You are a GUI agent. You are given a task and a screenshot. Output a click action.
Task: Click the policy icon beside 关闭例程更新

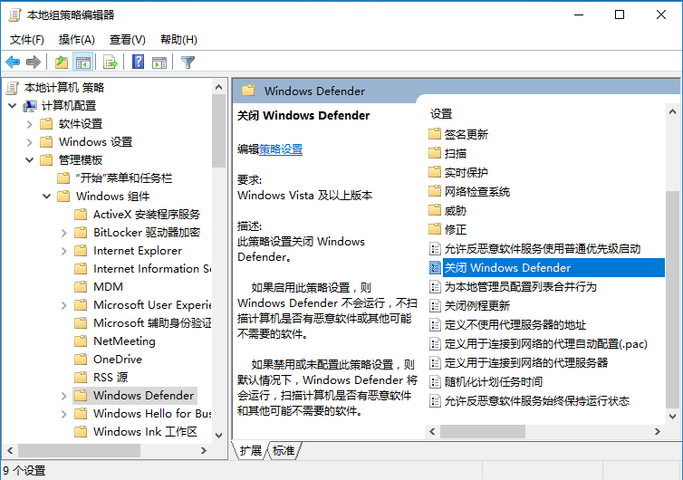pos(435,305)
